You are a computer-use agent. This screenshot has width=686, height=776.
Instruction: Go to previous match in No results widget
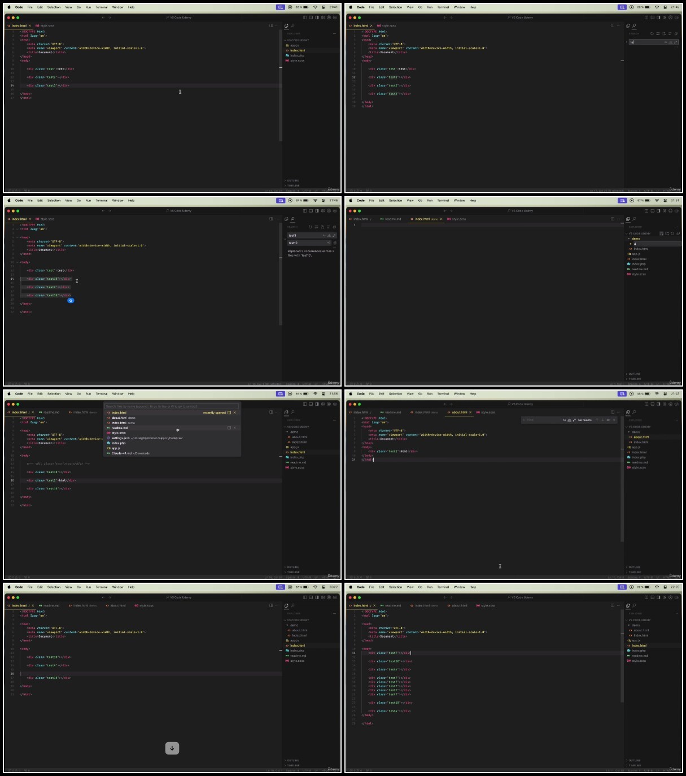pos(597,420)
